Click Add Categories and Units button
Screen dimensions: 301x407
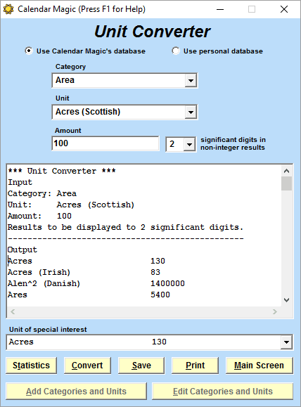pyautogui.click(x=76, y=391)
